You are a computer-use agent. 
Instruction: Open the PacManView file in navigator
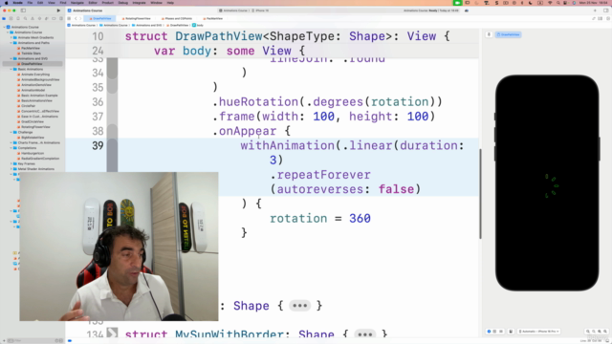pyautogui.click(x=31, y=48)
